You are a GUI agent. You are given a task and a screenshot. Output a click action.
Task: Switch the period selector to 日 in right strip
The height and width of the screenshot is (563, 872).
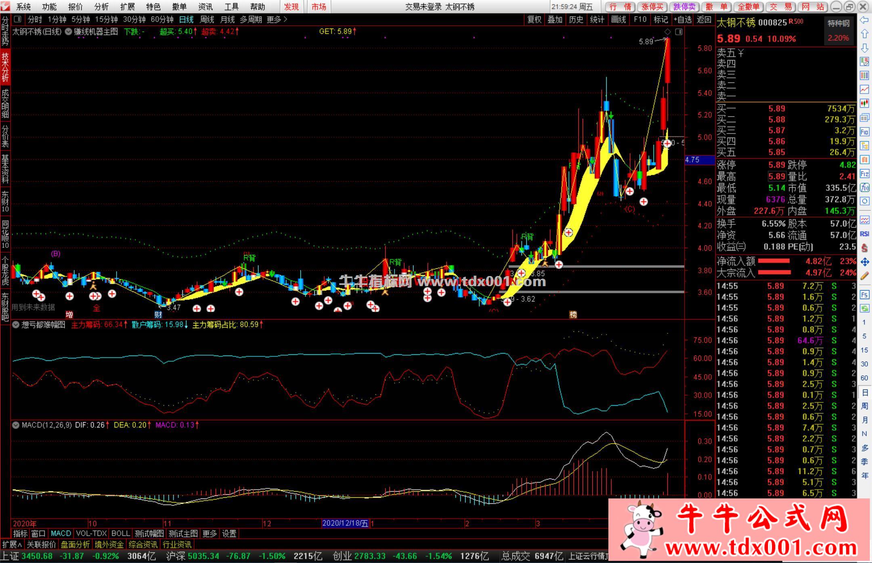tap(864, 392)
